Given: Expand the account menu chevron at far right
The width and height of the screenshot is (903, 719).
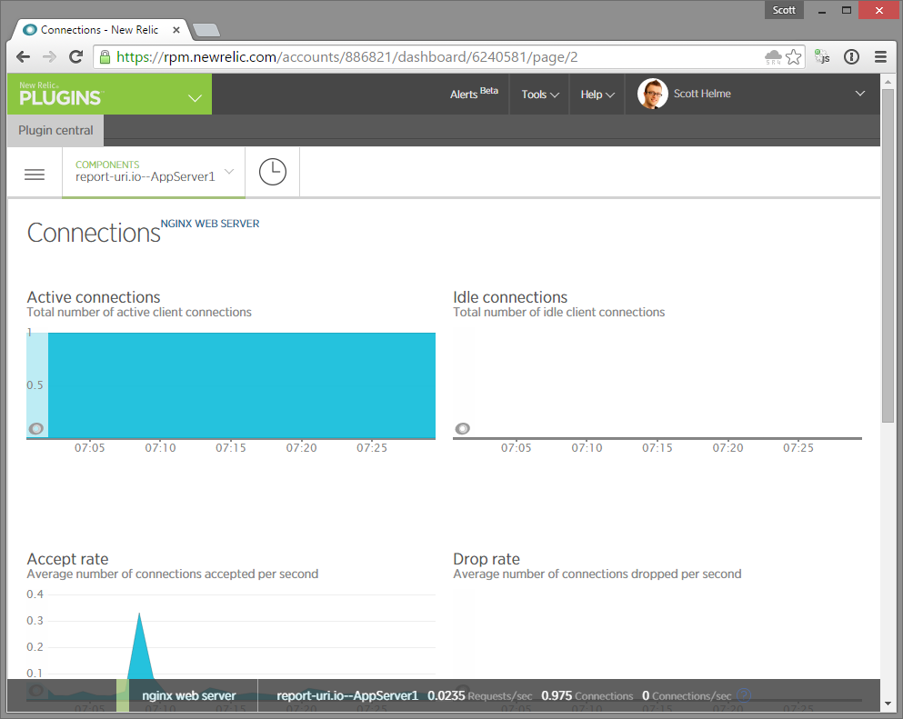Looking at the screenshot, I should tap(859, 94).
